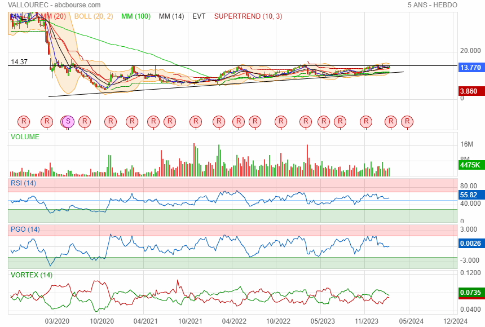Click the rightmost R event marker
The width and height of the screenshot is (485, 327).
click(407, 121)
